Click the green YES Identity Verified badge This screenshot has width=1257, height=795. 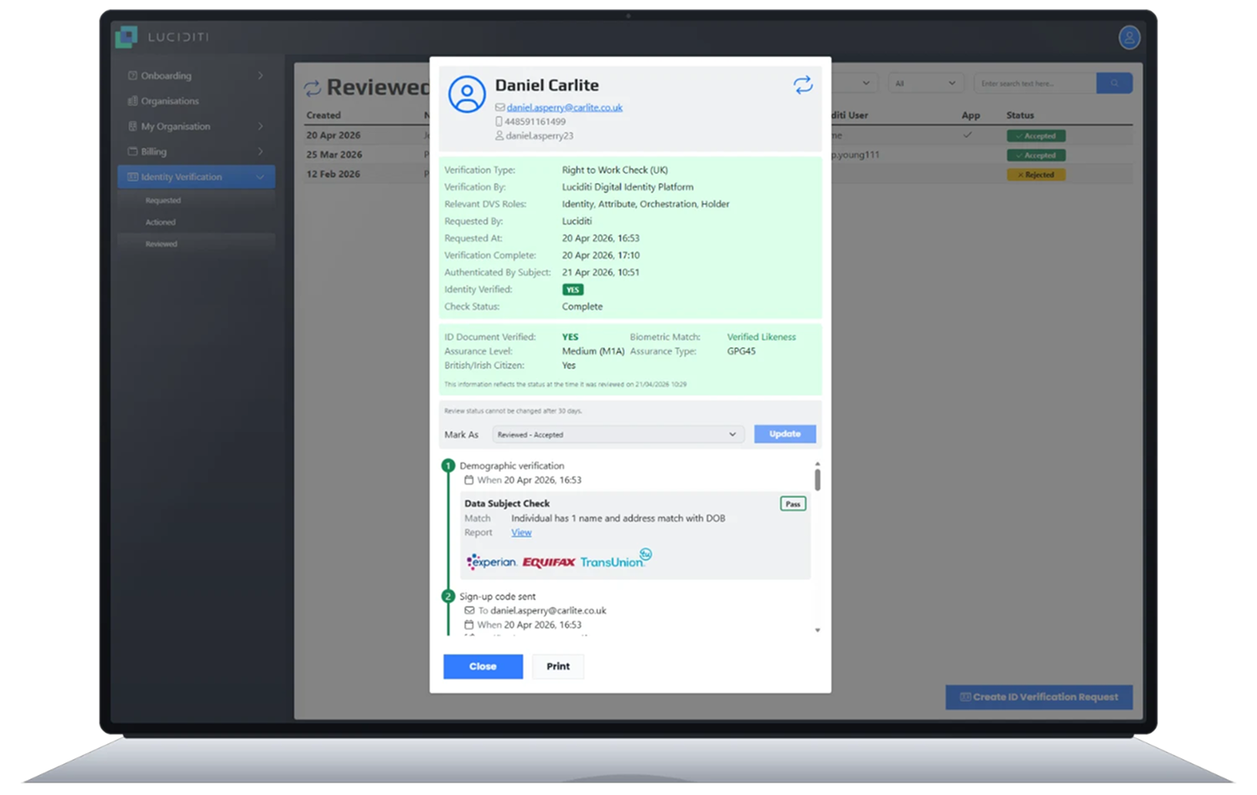572,289
